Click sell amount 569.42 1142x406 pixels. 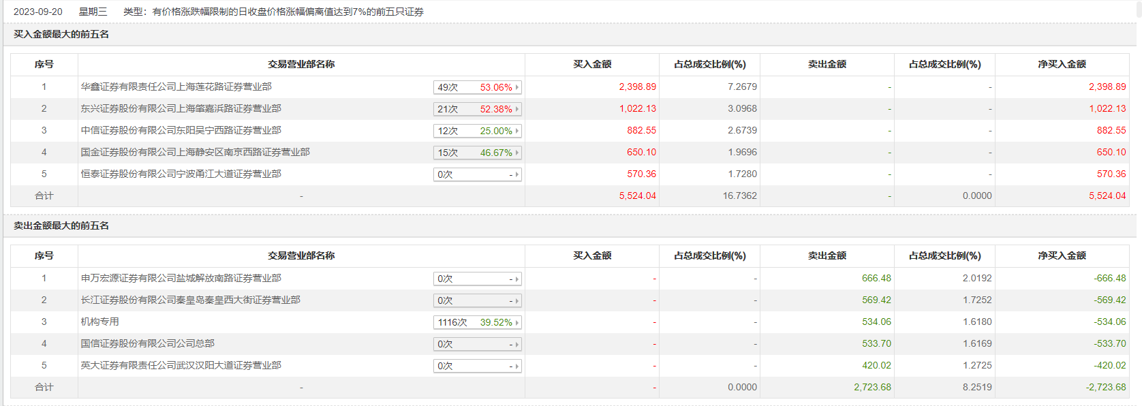[x=876, y=300]
